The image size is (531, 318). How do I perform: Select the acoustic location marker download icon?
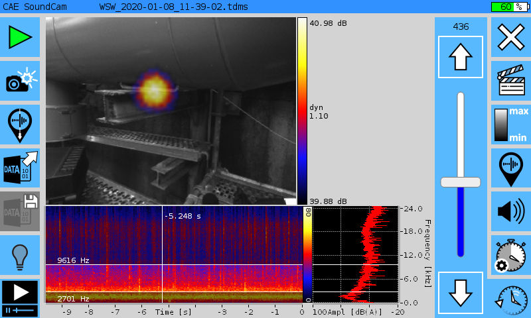coord(20,124)
